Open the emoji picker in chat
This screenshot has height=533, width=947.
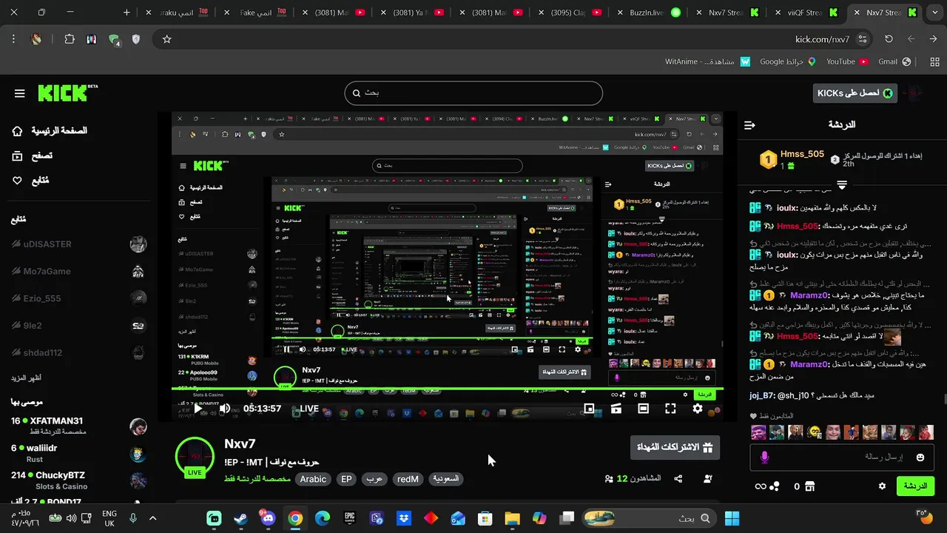[x=920, y=457]
